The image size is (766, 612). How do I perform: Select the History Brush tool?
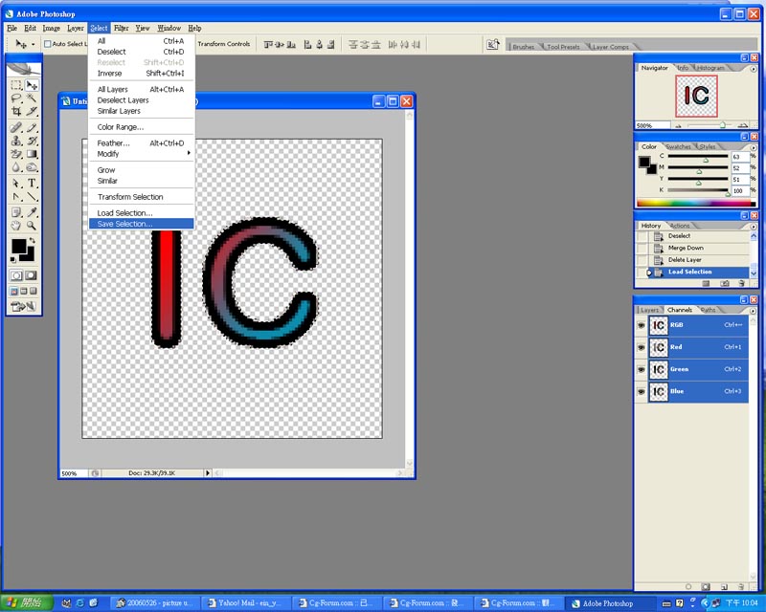pyautogui.click(x=32, y=141)
